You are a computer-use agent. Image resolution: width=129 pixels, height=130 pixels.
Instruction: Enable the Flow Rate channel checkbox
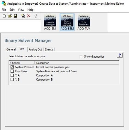12,71
